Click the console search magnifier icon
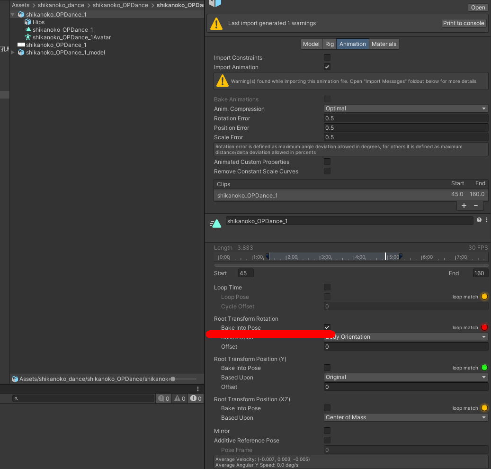The height and width of the screenshot is (469, 491). (16, 398)
